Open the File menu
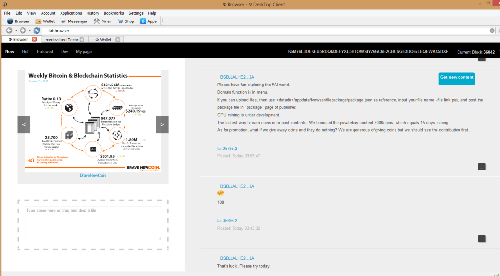The height and width of the screenshot is (276, 500). 7,13
